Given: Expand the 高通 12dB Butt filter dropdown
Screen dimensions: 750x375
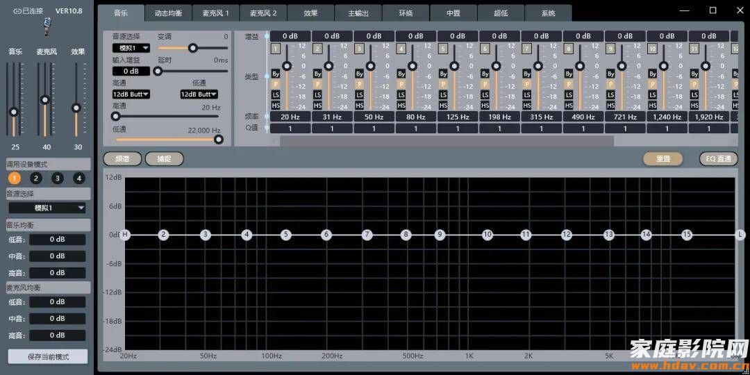Looking at the screenshot, I should coord(131,94).
